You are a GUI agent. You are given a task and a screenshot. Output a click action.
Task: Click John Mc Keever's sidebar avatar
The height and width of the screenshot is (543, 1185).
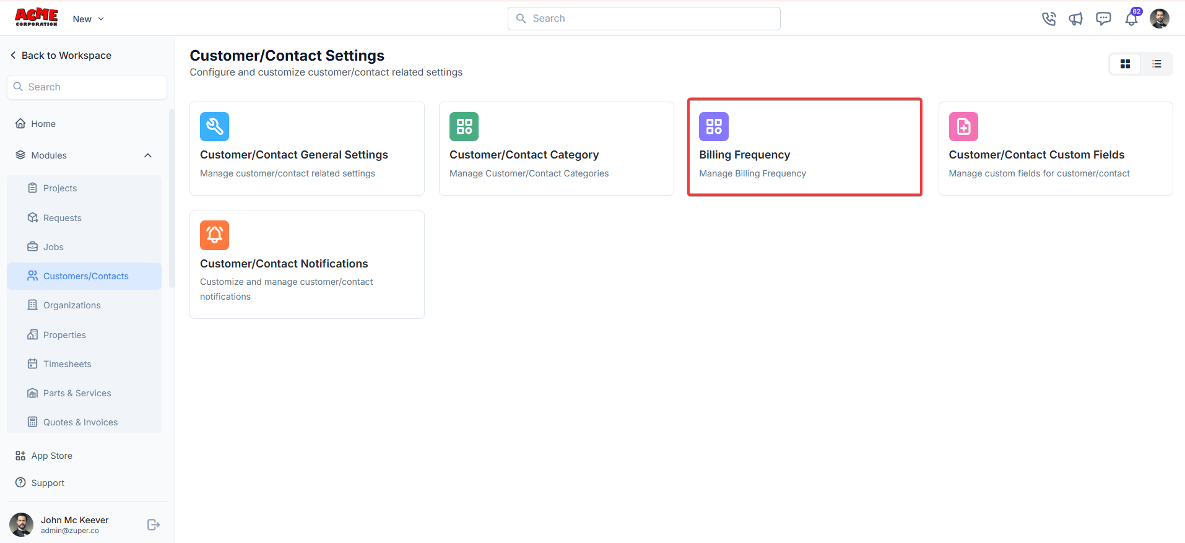pyautogui.click(x=22, y=524)
